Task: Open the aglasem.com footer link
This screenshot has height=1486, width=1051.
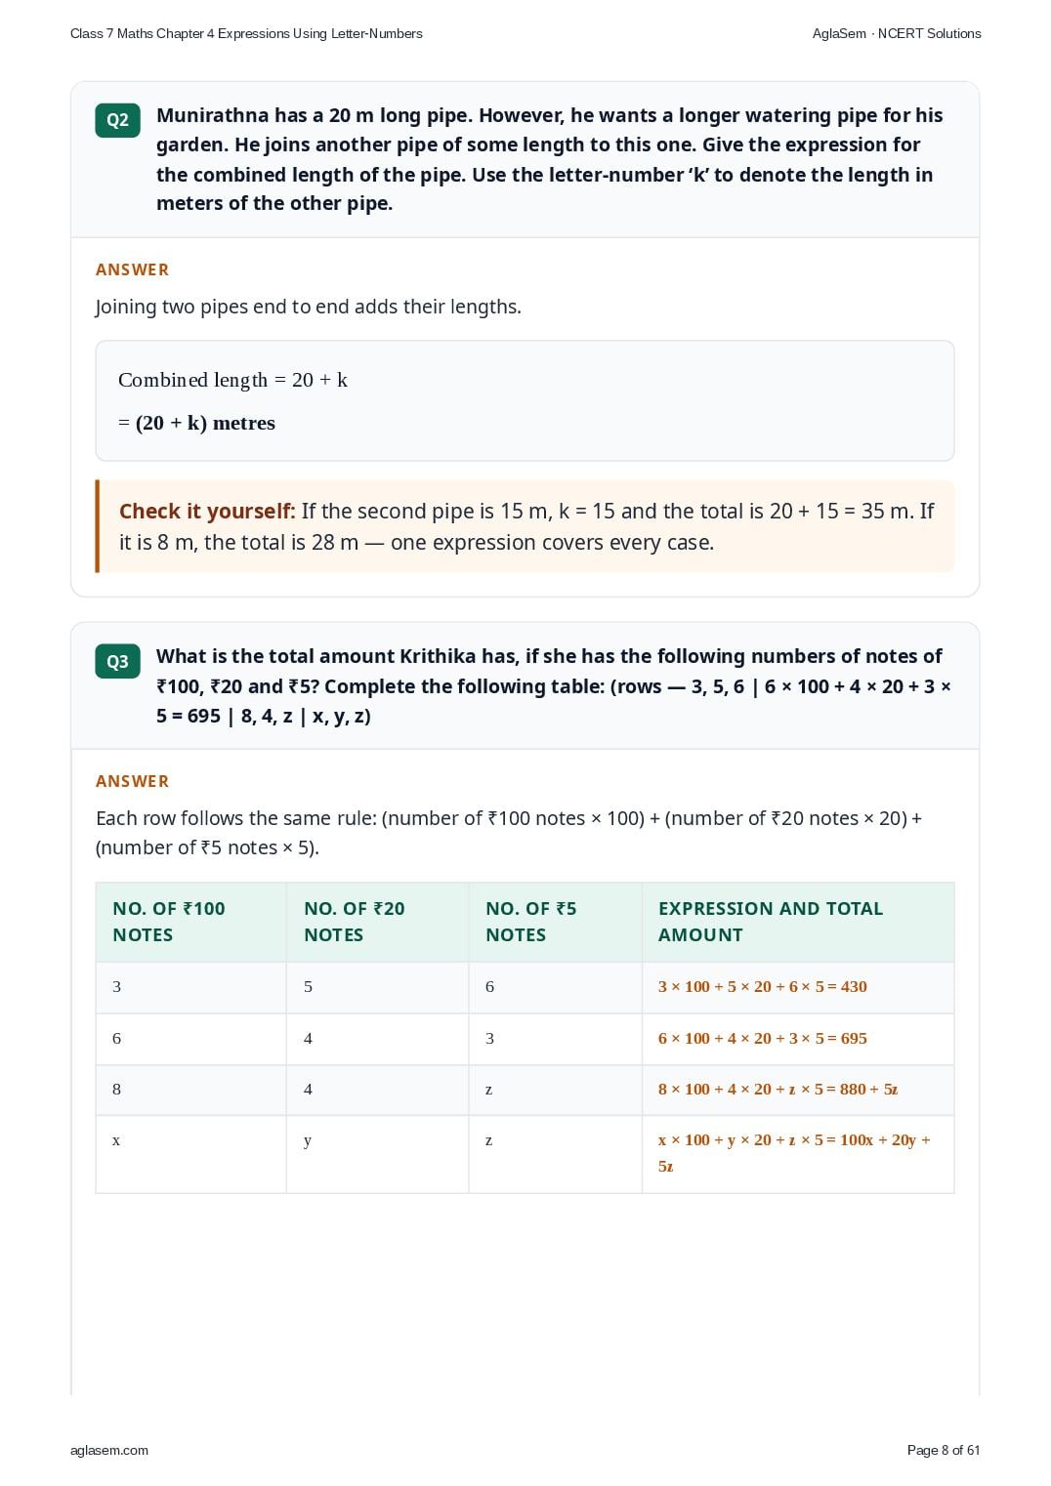Action: click(109, 1450)
